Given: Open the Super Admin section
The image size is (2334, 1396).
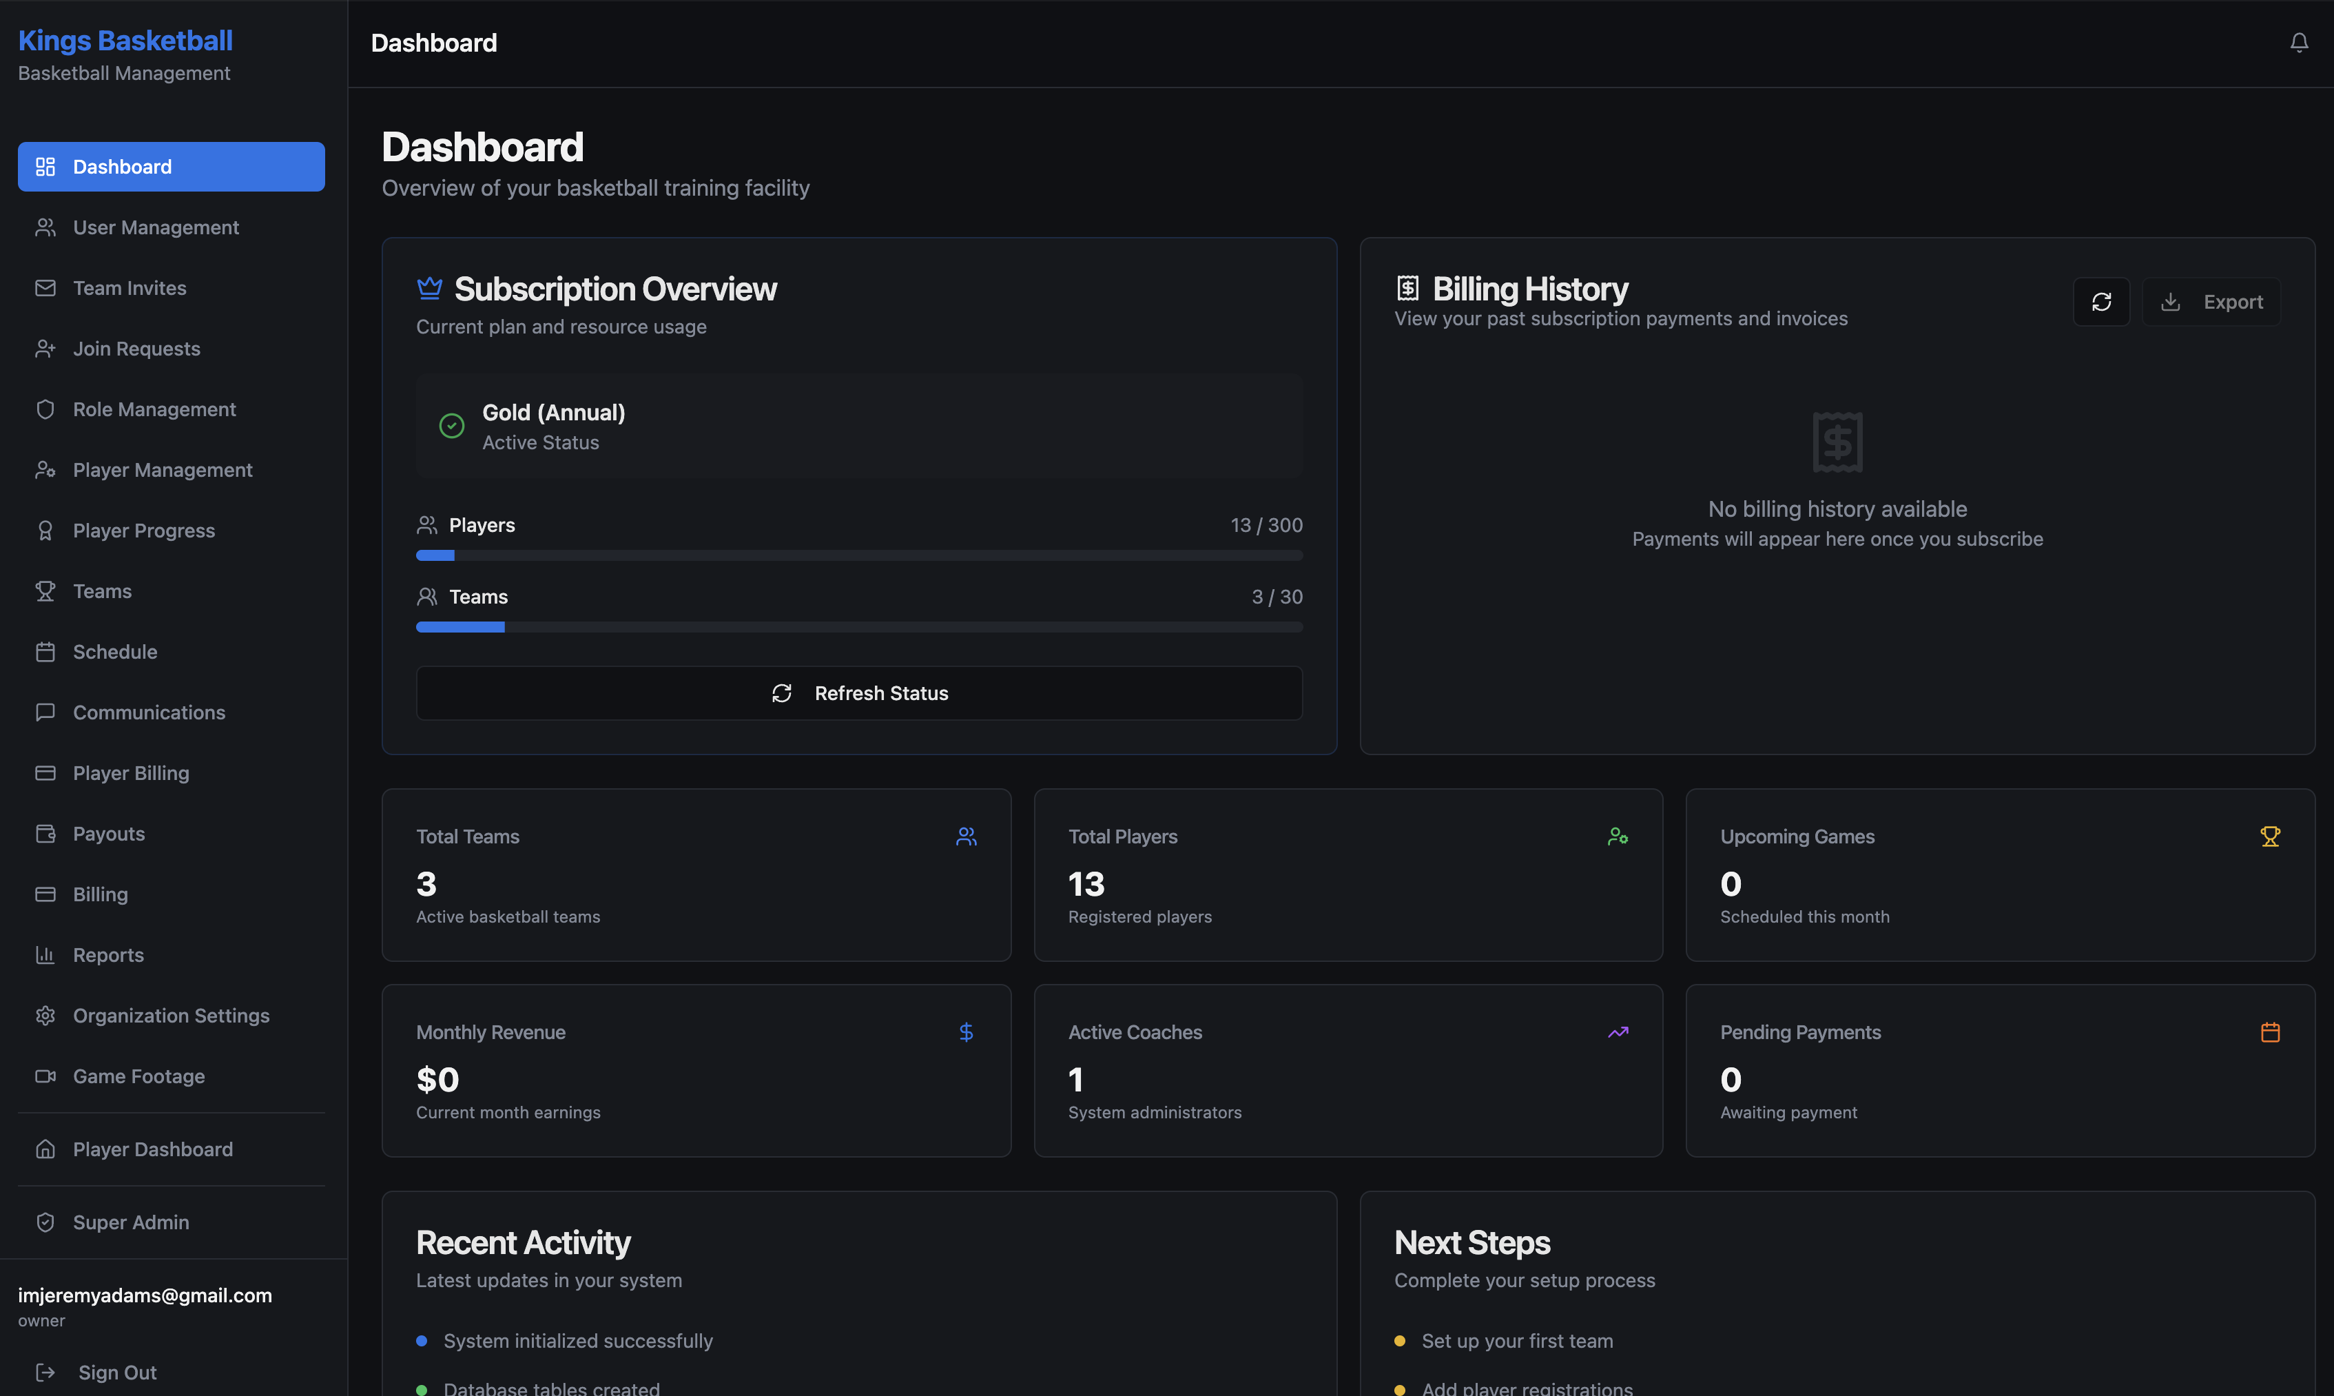Looking at the screenshot, I should (131, 1221).
